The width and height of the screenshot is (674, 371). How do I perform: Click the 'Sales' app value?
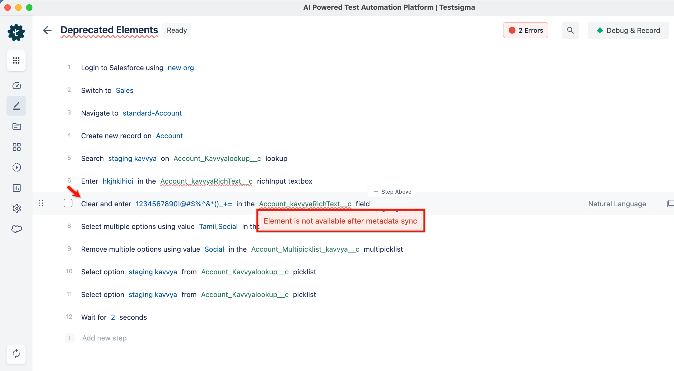click(125, 90)
